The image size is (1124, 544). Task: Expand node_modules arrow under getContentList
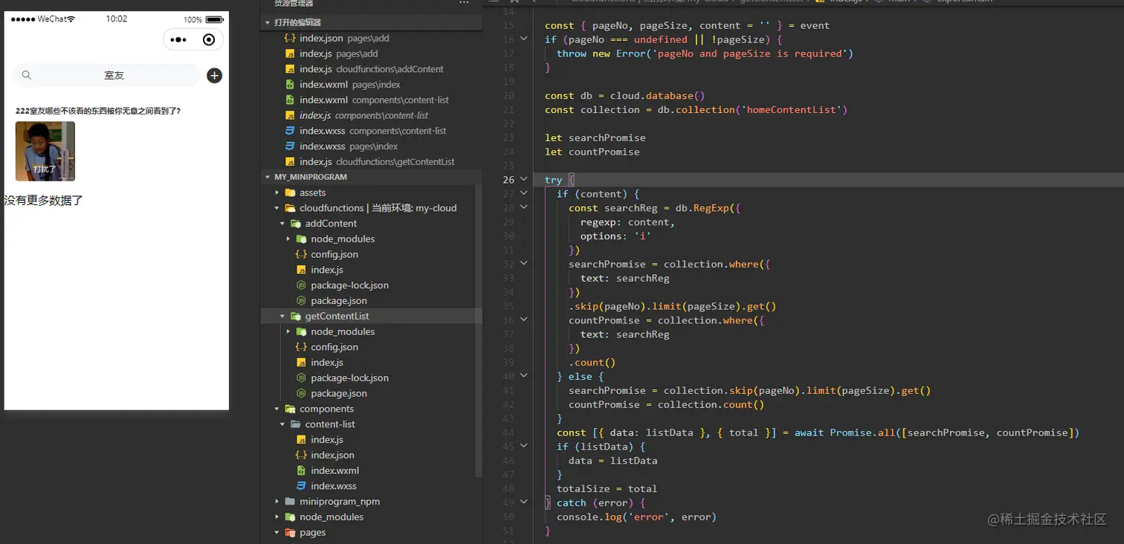288,331
